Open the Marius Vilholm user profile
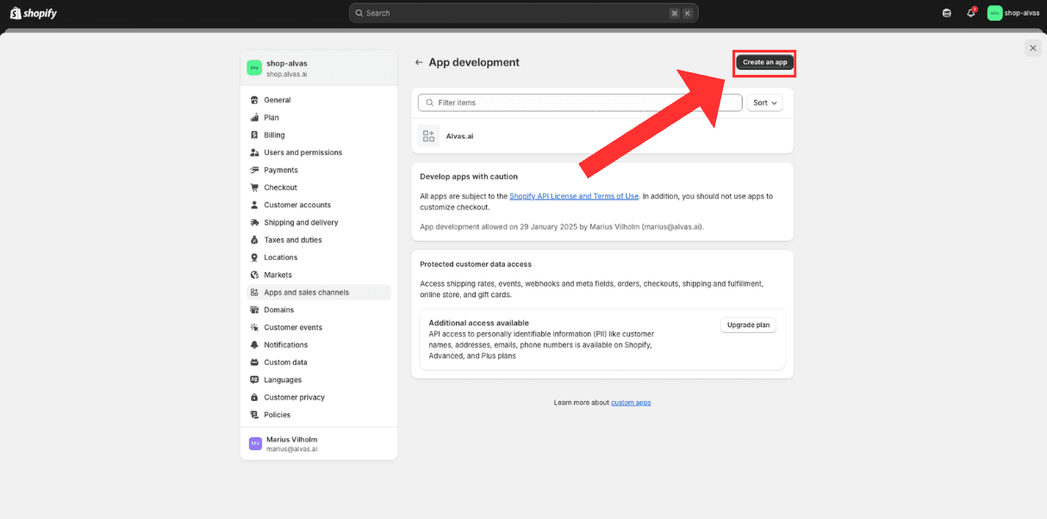This screenshot has width=1047, height=519. click(319, 443)
